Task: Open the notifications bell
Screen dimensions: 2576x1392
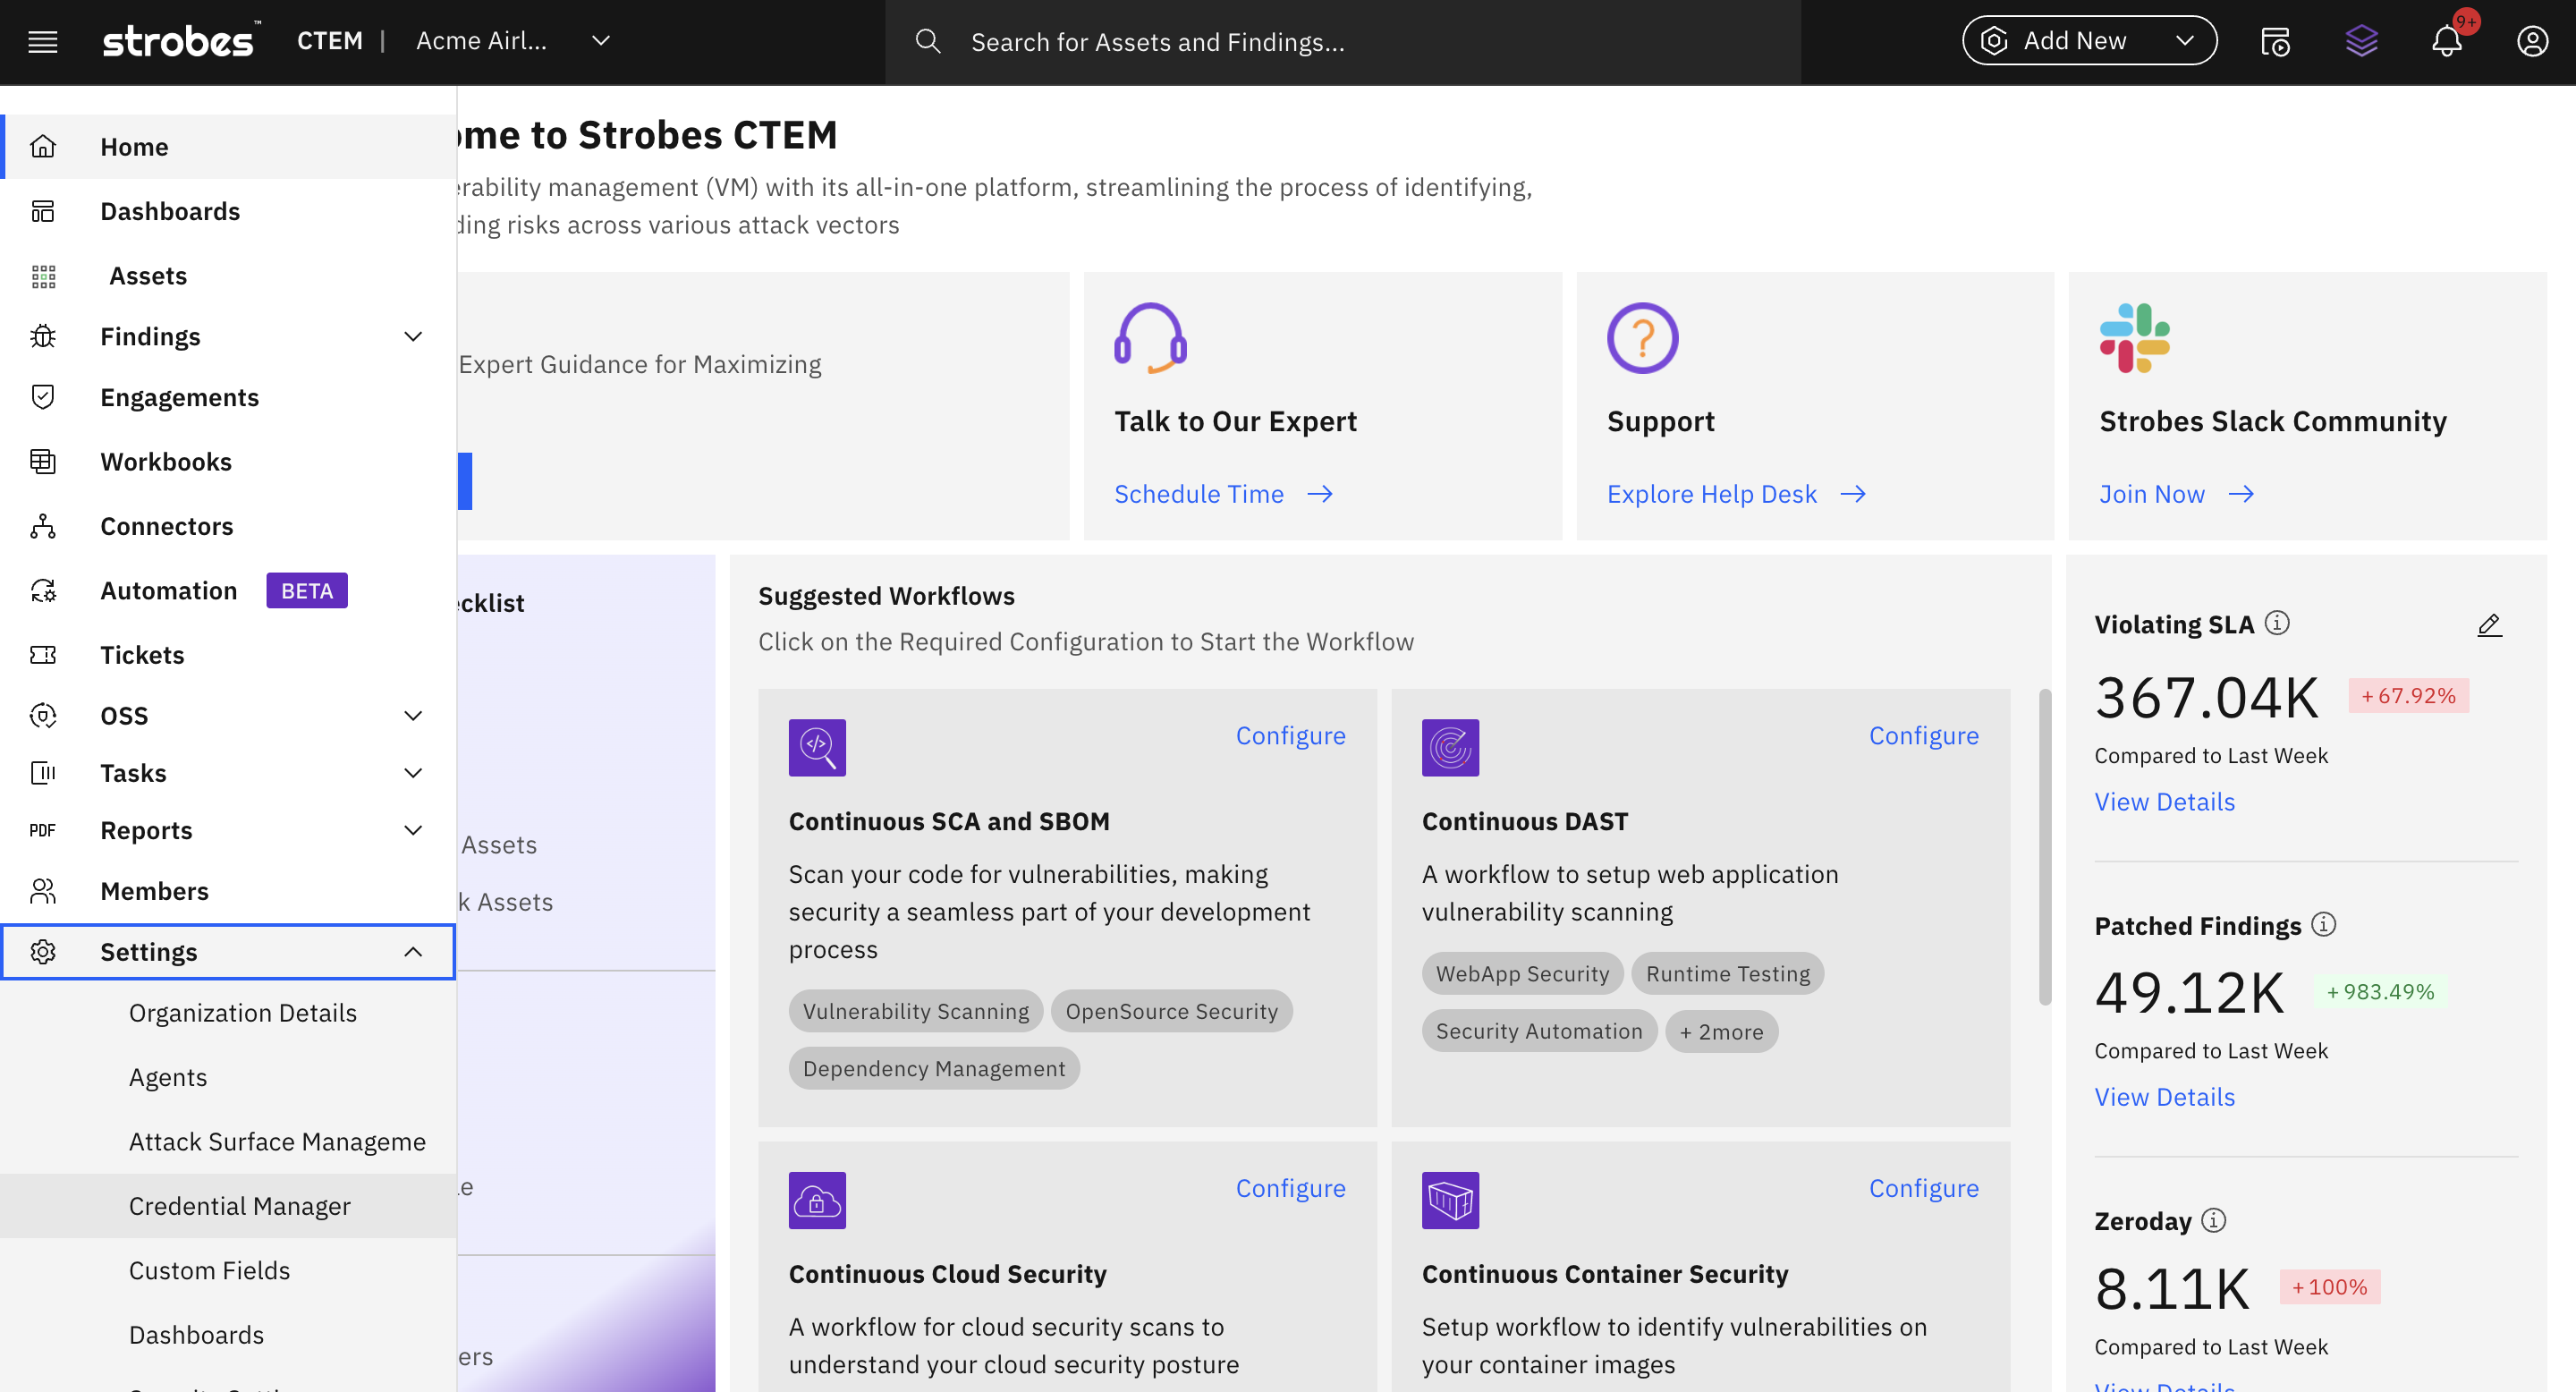Action: coord(2447,42)
